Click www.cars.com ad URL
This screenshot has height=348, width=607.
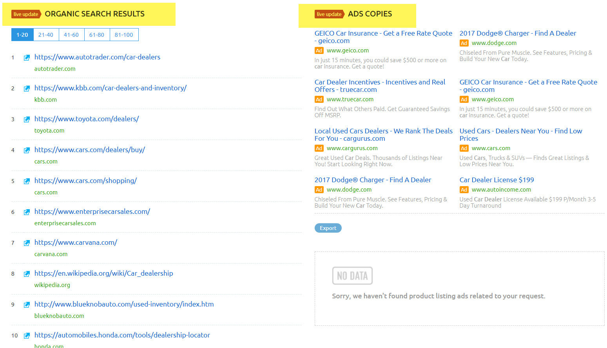pyautogui.click(x=491, y=148)
